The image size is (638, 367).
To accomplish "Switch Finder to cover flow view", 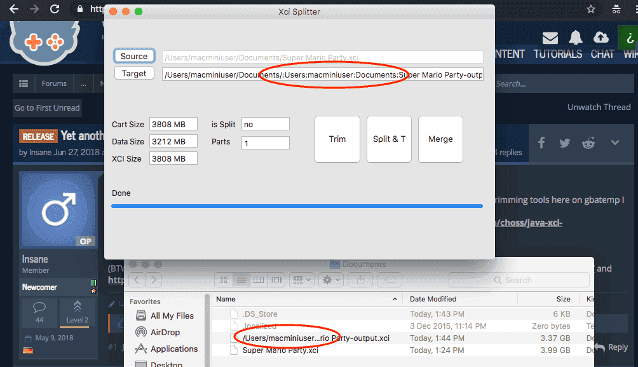I will (x=276, y=280).
